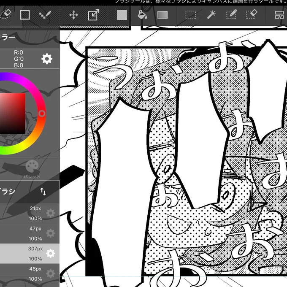Image resolution: width=287 pixels, height=287 pixels.
Task: Select the rectangular selection tool
Action: [x=190, y=15]
